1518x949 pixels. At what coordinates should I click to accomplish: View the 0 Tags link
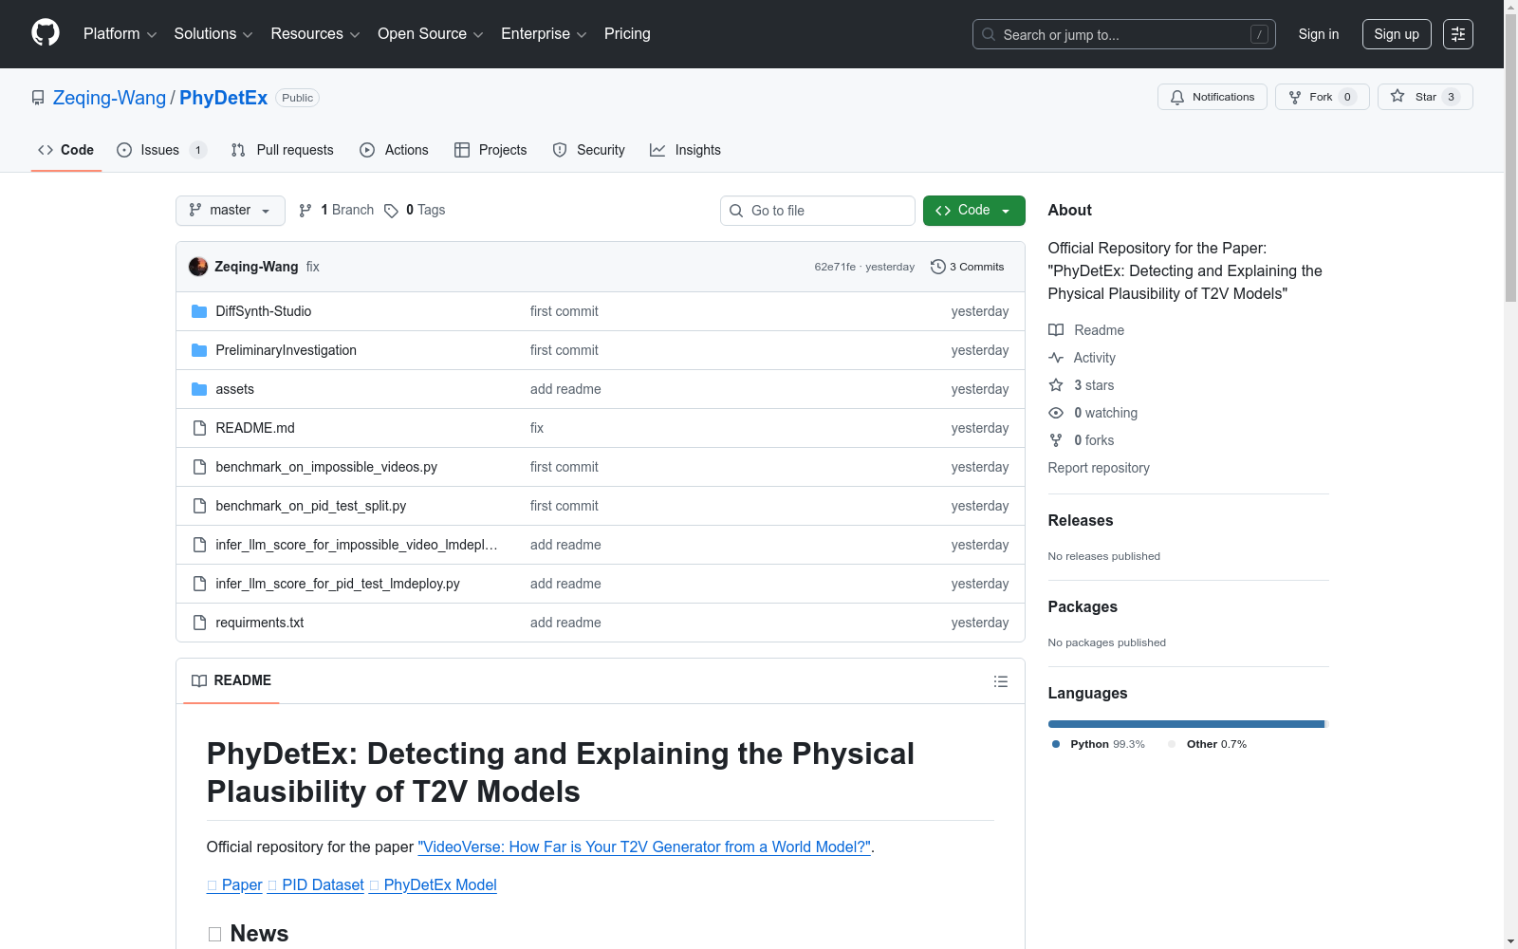416,210
